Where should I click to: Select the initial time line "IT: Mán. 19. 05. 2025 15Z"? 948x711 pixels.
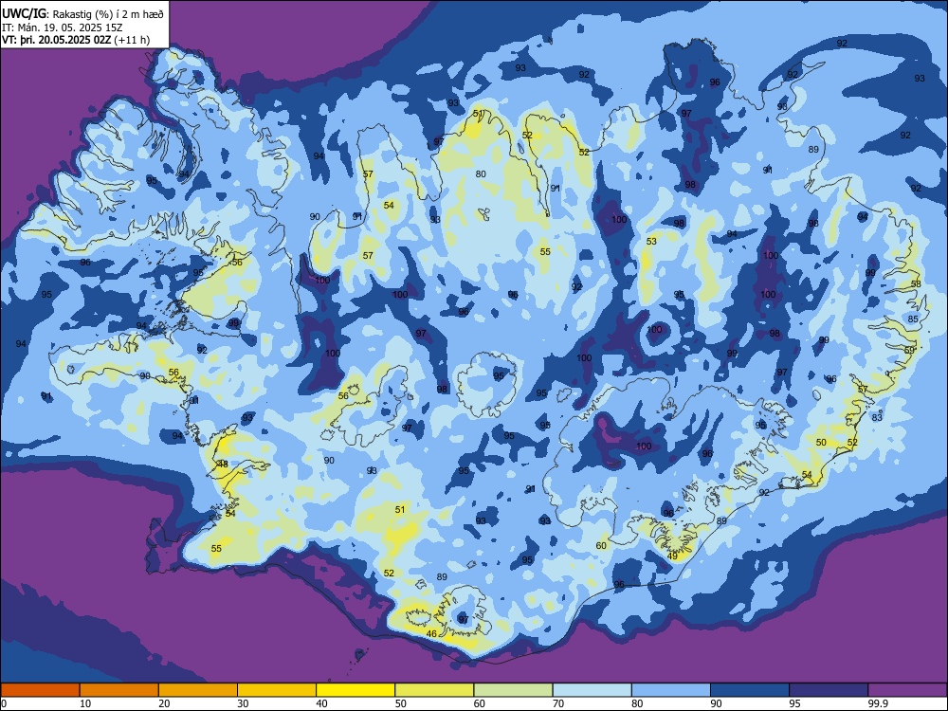click(63, 27)
